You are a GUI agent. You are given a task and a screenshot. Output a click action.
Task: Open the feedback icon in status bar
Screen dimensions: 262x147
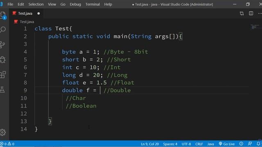(x=250, y=144)
